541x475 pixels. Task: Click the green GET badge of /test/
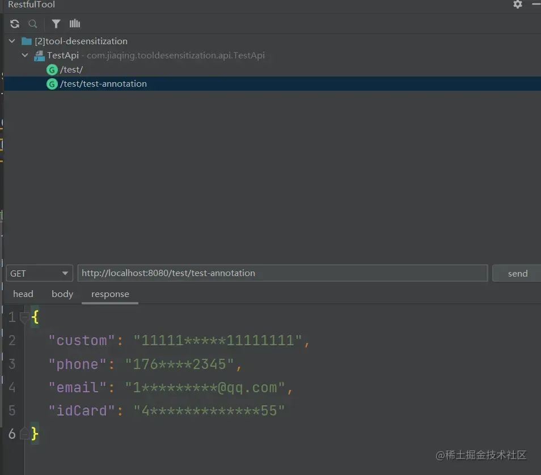[52, 70]
